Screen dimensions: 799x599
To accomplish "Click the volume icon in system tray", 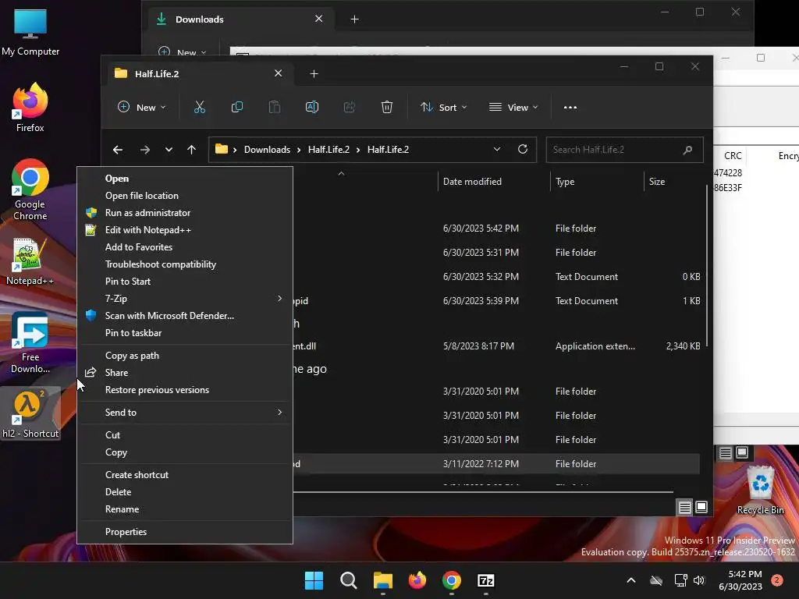I will point(699,580).
